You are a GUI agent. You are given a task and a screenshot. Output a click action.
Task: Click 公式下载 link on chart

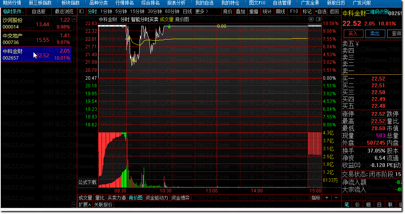(x=87, y=182)
